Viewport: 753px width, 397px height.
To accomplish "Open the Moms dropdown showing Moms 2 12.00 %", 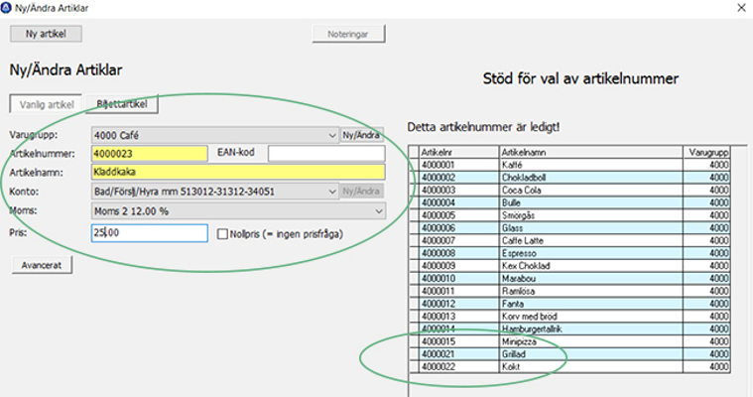I will click(x=238, y=211).
